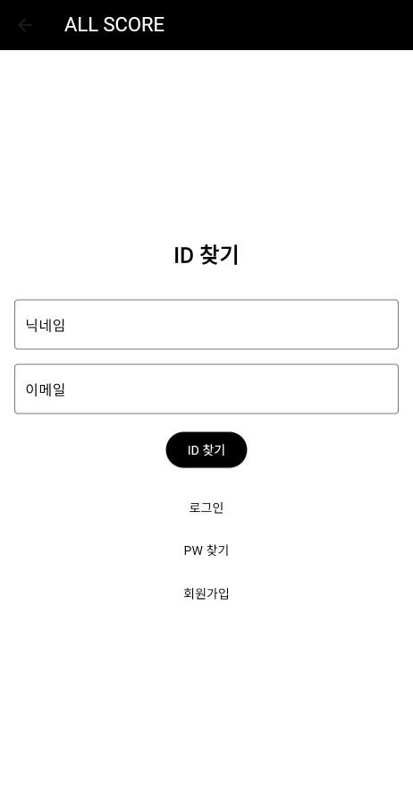The height and width of the screenshot is (802, 413).
Task: Open the PW 찾기 link
Action: [x=206, y=550]
